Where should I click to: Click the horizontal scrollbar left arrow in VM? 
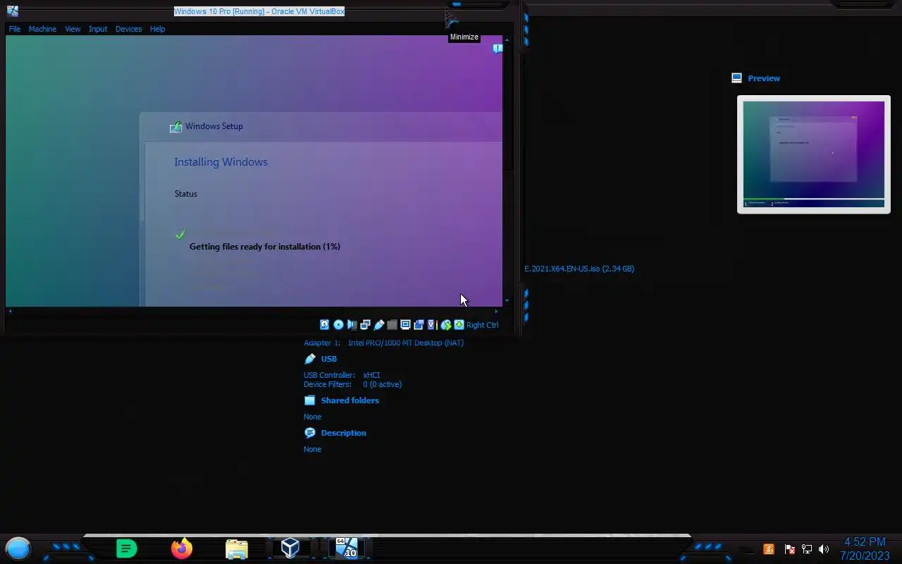[x=10, y=311]
